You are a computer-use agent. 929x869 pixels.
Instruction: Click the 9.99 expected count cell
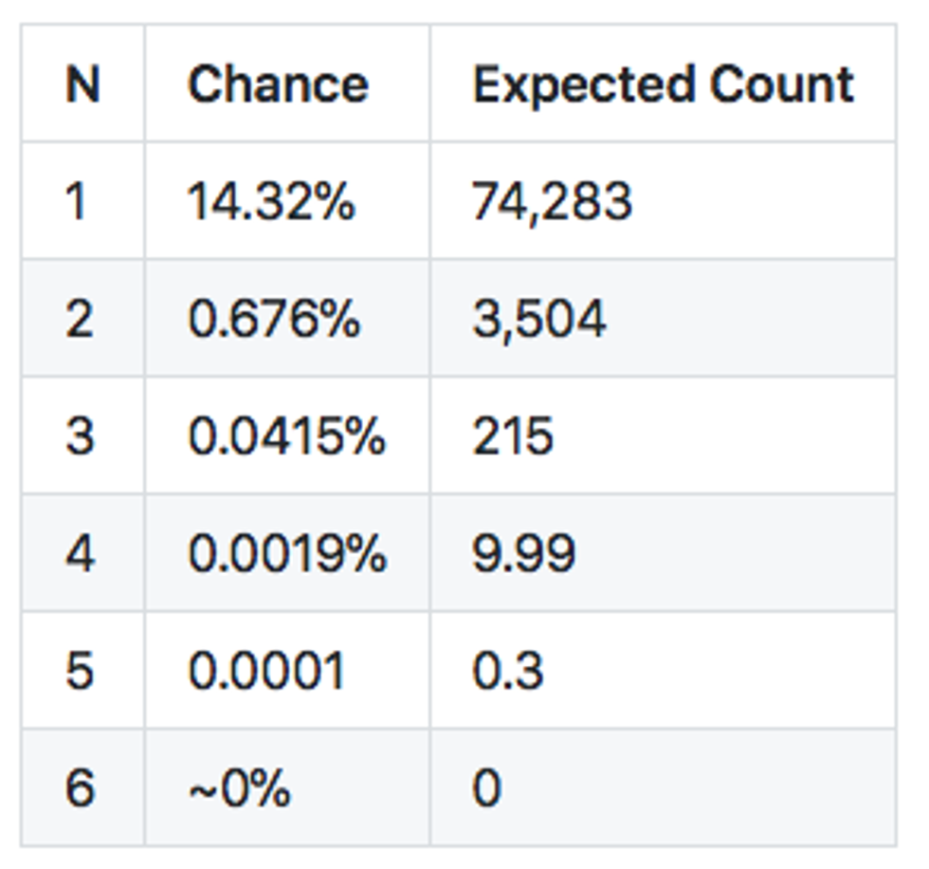[523, 553]
